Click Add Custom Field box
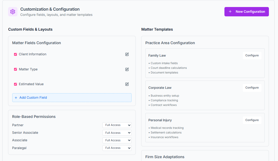This screenshot has height=161, width=278. [72, 98]
